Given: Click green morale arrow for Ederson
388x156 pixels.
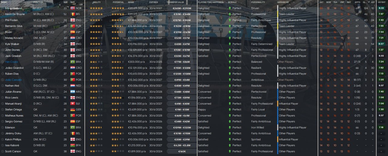Looking at the screenshot, I should [x=230, y=128].
